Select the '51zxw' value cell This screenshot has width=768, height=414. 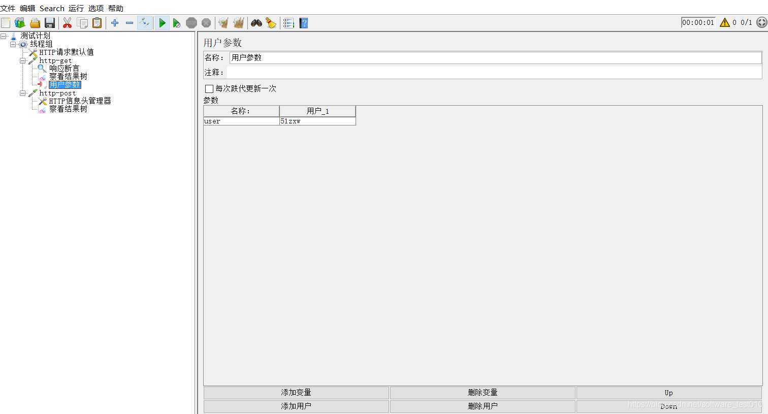pyautogui.click(x=317, y=121)
